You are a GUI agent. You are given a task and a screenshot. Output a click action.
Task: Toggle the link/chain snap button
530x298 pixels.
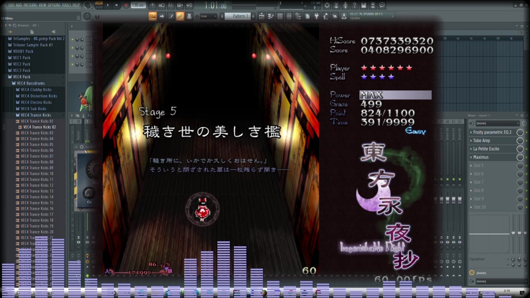point(180,16)
